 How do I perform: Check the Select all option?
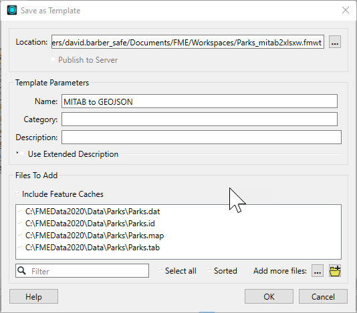[160, 270]
